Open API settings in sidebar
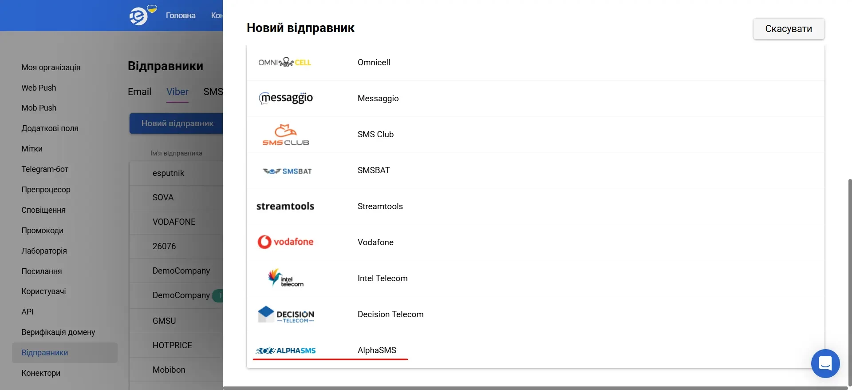Screen dimensions: 852x390 coord(28,312)
